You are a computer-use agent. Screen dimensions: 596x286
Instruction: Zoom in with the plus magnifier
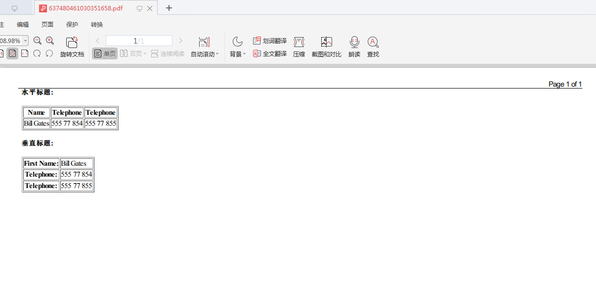50,41
